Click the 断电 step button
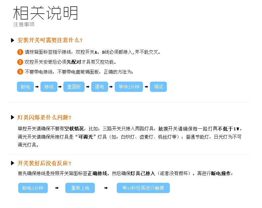Screen dimensions: 262x208 pyautogui.click(x=26, y=87)
